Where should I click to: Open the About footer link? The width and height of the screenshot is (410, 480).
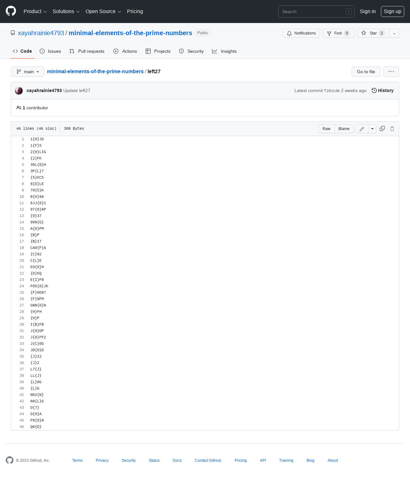333,461
